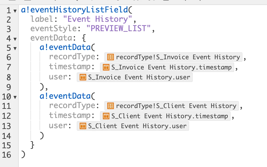
Task: Click the label parameter on line 2
Action: (41, 19)
